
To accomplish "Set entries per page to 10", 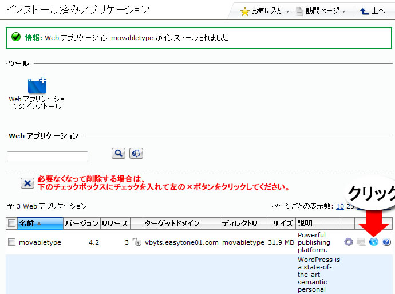I will tap(340, 206).
